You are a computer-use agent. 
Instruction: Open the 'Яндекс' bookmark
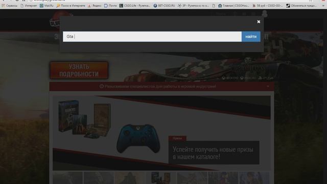[95, 6]
